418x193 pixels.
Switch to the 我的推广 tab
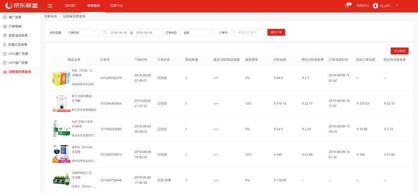[x=70, y=5]
